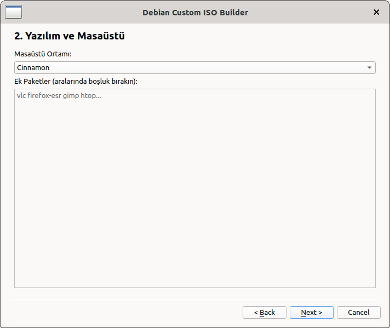The height and width of the screenshot is (328, 390).
Task: Click the vlc firefox-esr placeholder text
Action: click(x=59, y=96)
